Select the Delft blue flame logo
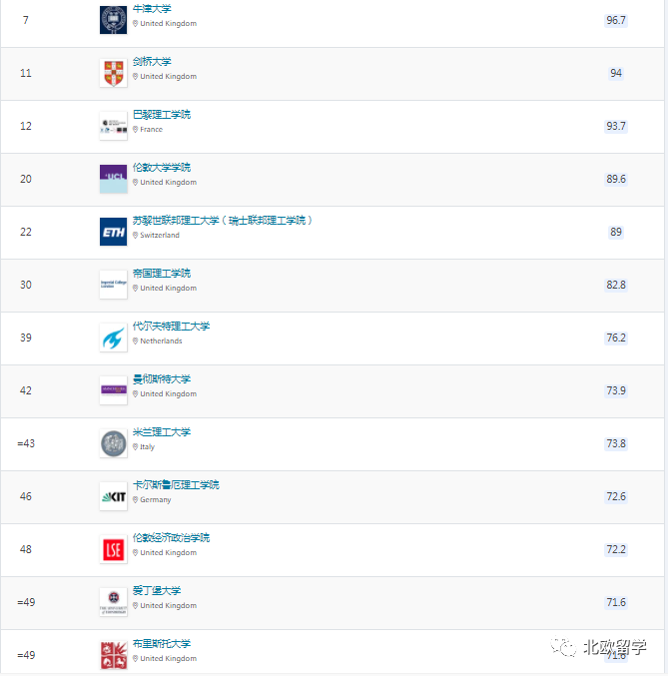 click(114, 338)
